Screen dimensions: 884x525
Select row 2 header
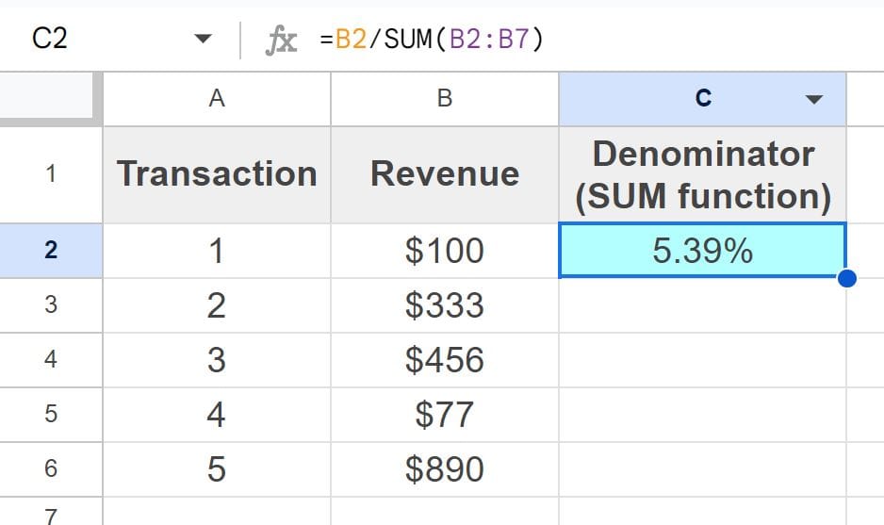point(51,251)
